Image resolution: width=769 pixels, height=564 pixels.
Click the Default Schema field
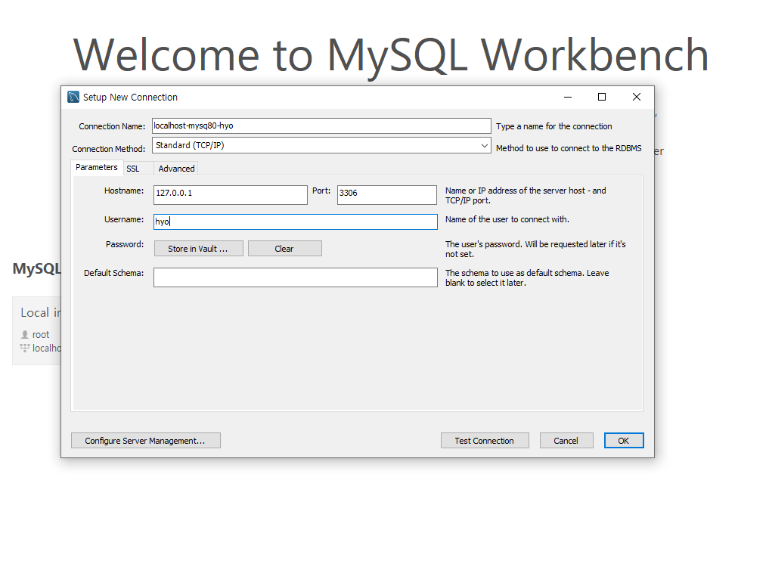[295, 277]
